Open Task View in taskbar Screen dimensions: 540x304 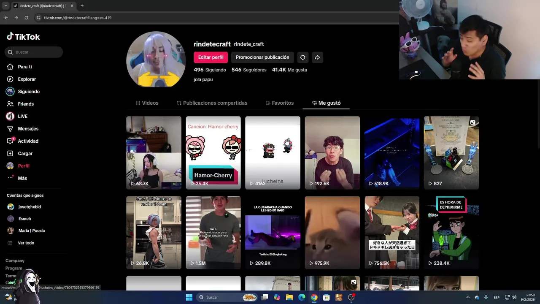click(265, 297)
